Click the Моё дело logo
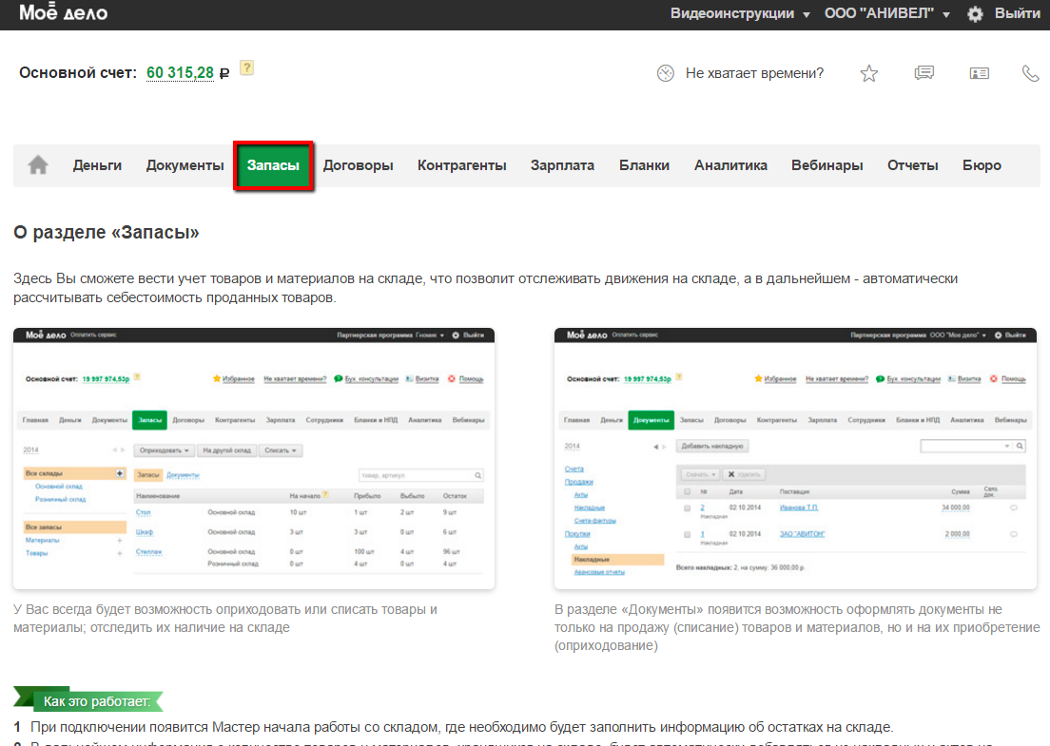The width and height of the screenshot is (1050, 746). [x=63, y=12]
